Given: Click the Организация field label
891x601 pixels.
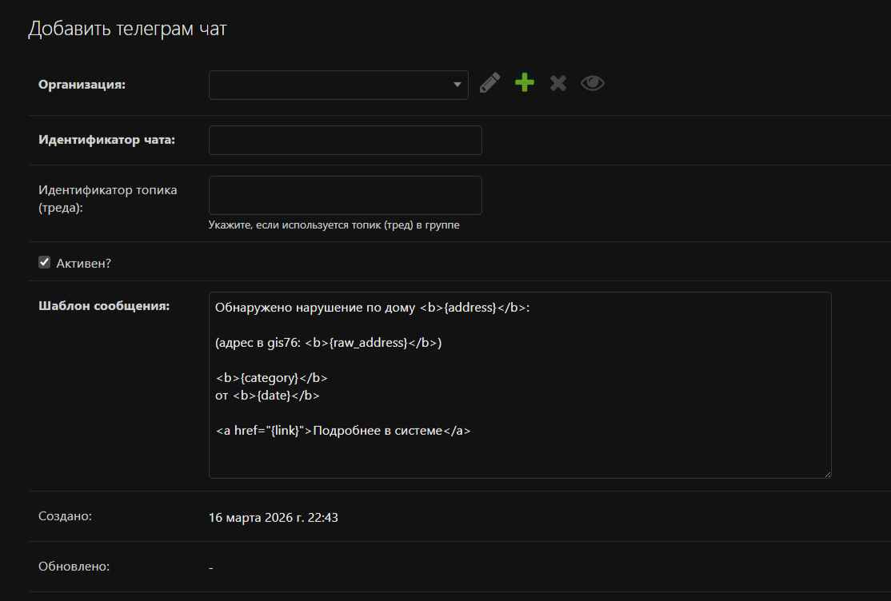Looking at the screenshot, I should point(82,85).
